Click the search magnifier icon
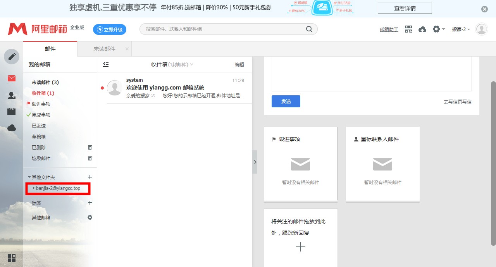 click(309, 29)
